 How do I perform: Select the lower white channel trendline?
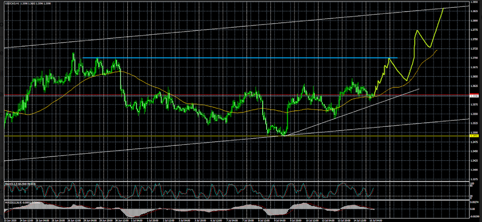click(145, 149)
